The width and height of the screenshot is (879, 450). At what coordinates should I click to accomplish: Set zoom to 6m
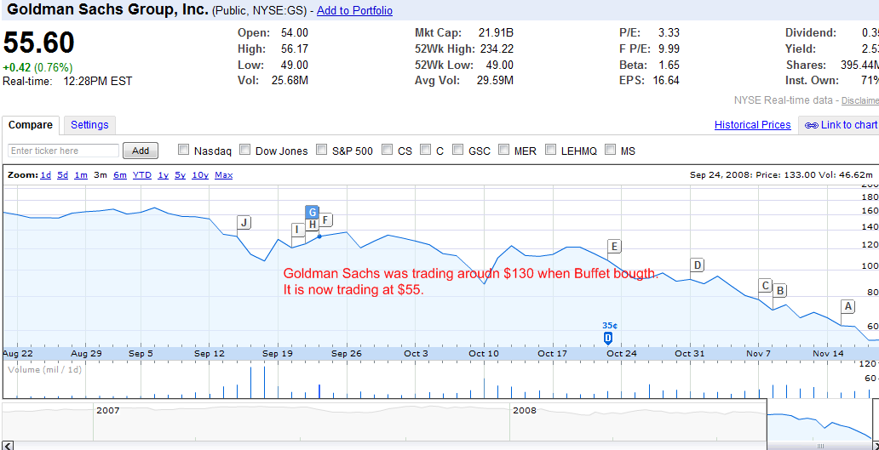[120, 175]
